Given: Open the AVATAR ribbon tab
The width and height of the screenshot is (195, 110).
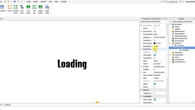Looking at the screenshot, I should pos(43,2).
